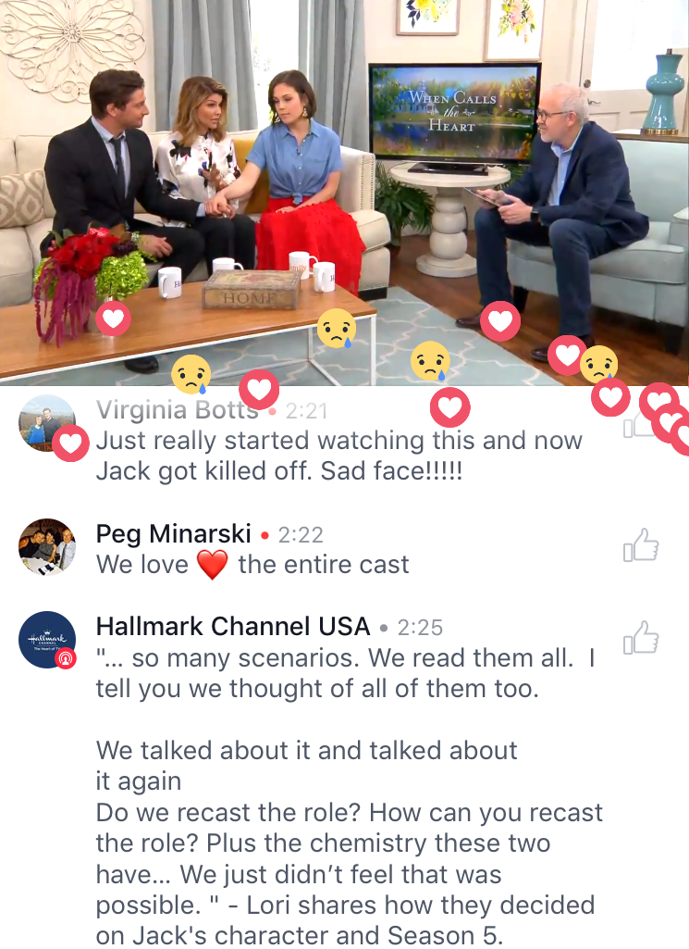The width and height of the screenshot is (689, 949).
Task: Tap the sad face reaction above Virginia's avatar
Action: [x=191, y=374]
